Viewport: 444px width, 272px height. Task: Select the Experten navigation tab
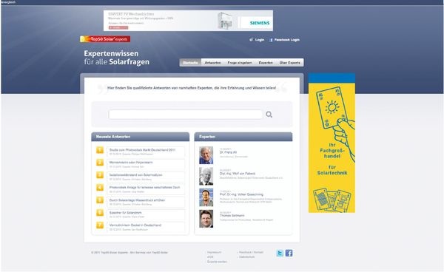[x=266, y=63]
